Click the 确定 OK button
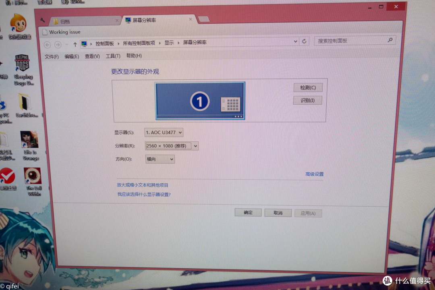The image size is (435, 290). pyautogui.click(x=248, y=212)
